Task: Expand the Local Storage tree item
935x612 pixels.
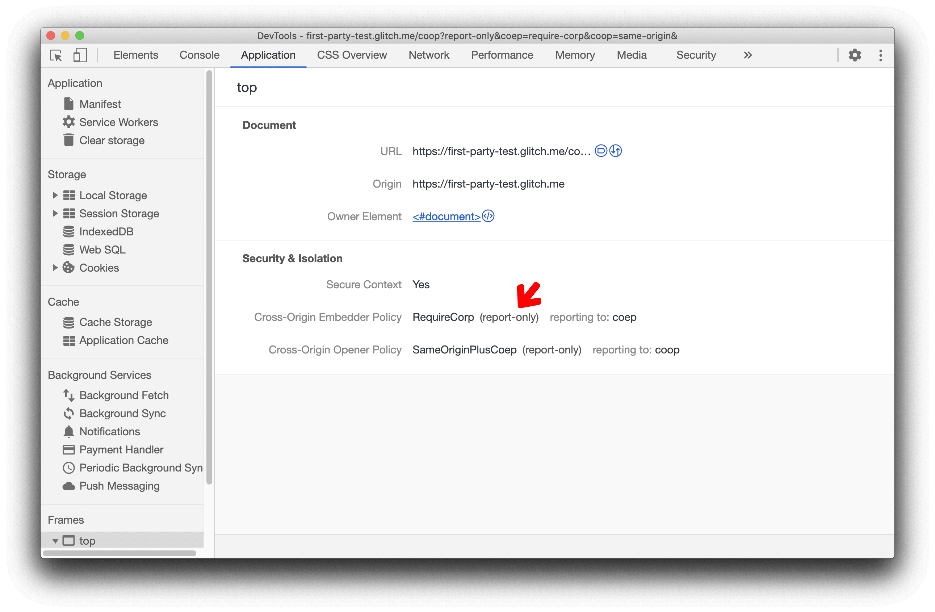Action: (x=57, y=195)
